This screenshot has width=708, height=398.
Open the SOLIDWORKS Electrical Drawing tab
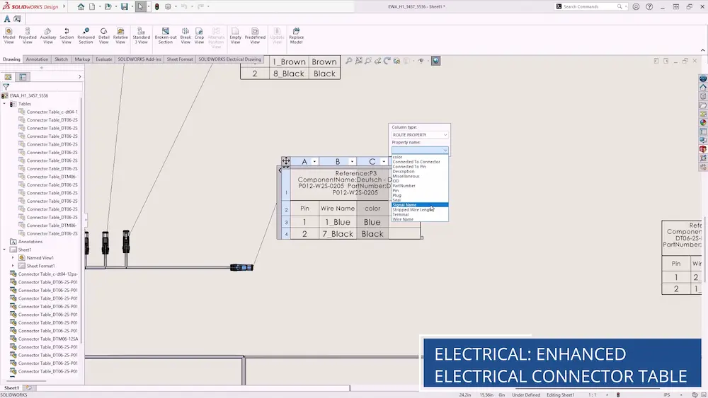[x=229, y=59]
